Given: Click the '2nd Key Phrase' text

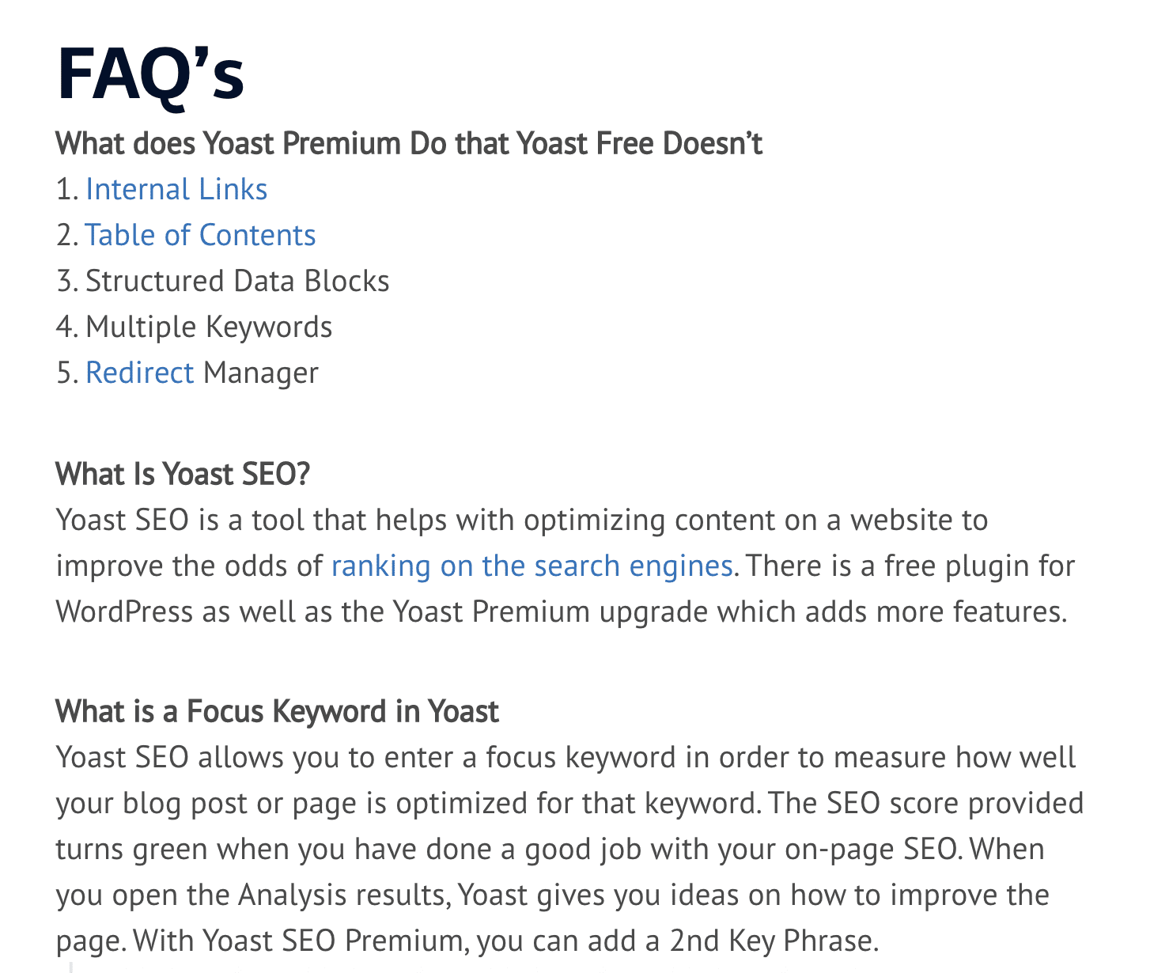Looking at the screenshot, I should tap(774, 941).
